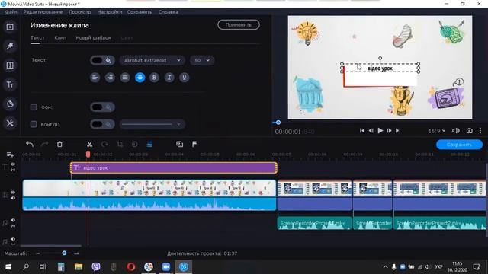Screen dimensions: 488x274
Task: Open the Файл menu
Action: coord(11,12)
